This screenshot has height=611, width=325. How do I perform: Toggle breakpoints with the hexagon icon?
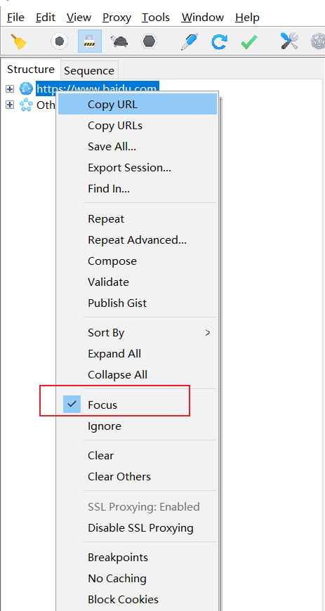pos(149,41)
